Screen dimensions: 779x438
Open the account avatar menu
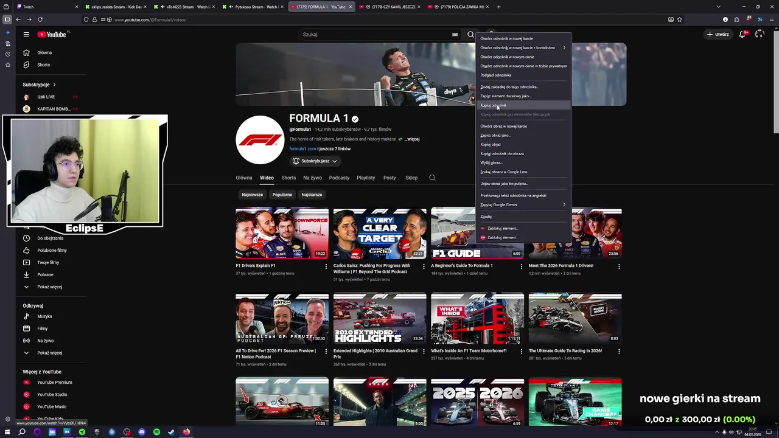760,35
